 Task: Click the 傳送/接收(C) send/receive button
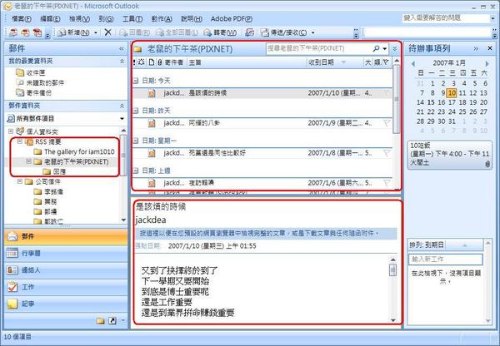(x=283, y=32)
